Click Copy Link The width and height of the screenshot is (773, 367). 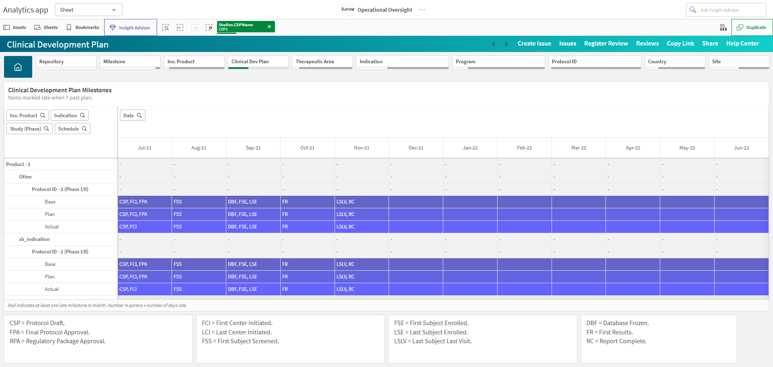coord(680,44)
